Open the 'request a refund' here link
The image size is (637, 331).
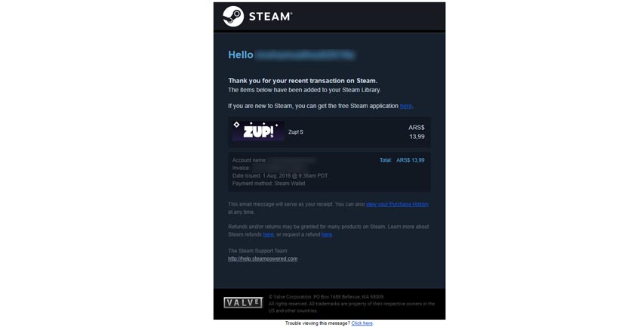tap(327, 234)
